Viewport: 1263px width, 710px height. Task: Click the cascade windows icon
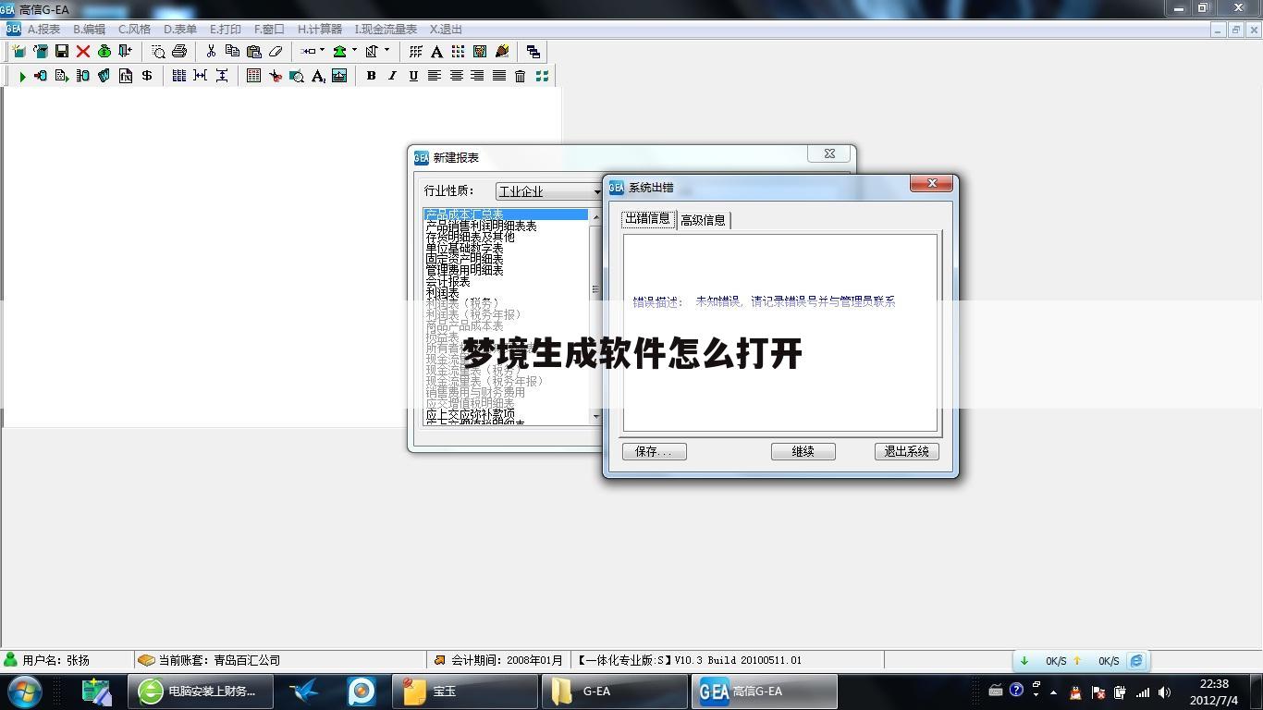point(533,52)
